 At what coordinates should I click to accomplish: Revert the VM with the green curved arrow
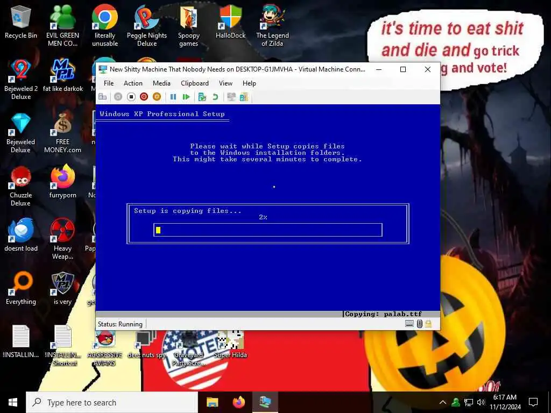pyautogui.click(x=215, y=97)
